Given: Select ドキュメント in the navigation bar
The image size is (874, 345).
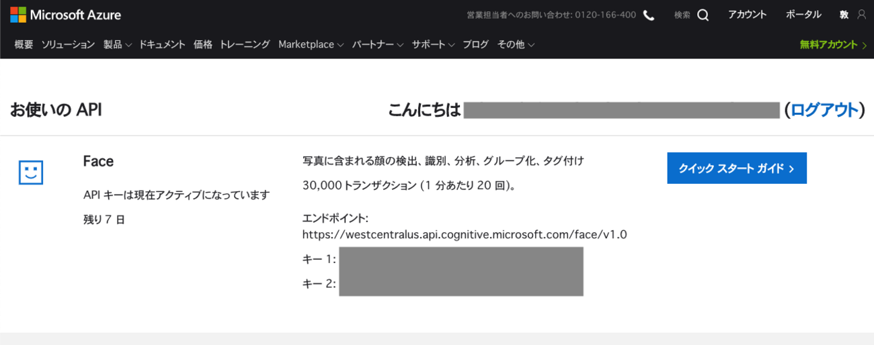Looking at the screenshot, I should tap(162, 44).
